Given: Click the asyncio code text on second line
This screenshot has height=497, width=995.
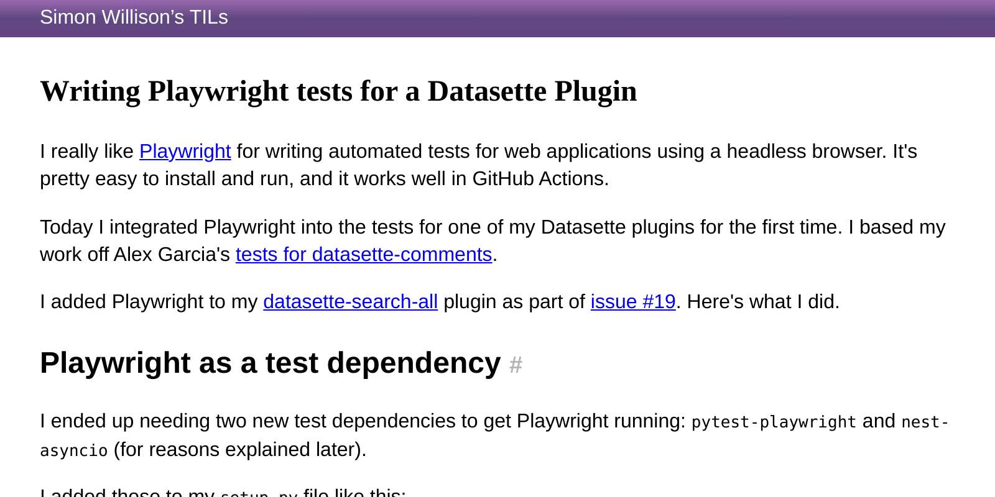Looking at the screenshot, I should 74,450.
